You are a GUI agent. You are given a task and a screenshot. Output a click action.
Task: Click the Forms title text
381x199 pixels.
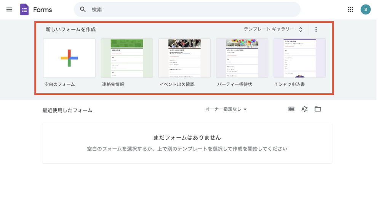(42, 10)
